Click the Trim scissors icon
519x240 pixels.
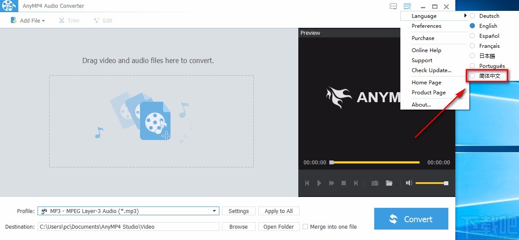(x=61, y=20)
